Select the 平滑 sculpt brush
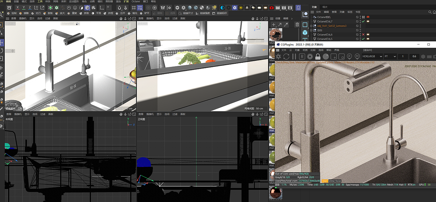436x202 pixels. (96, 13)
